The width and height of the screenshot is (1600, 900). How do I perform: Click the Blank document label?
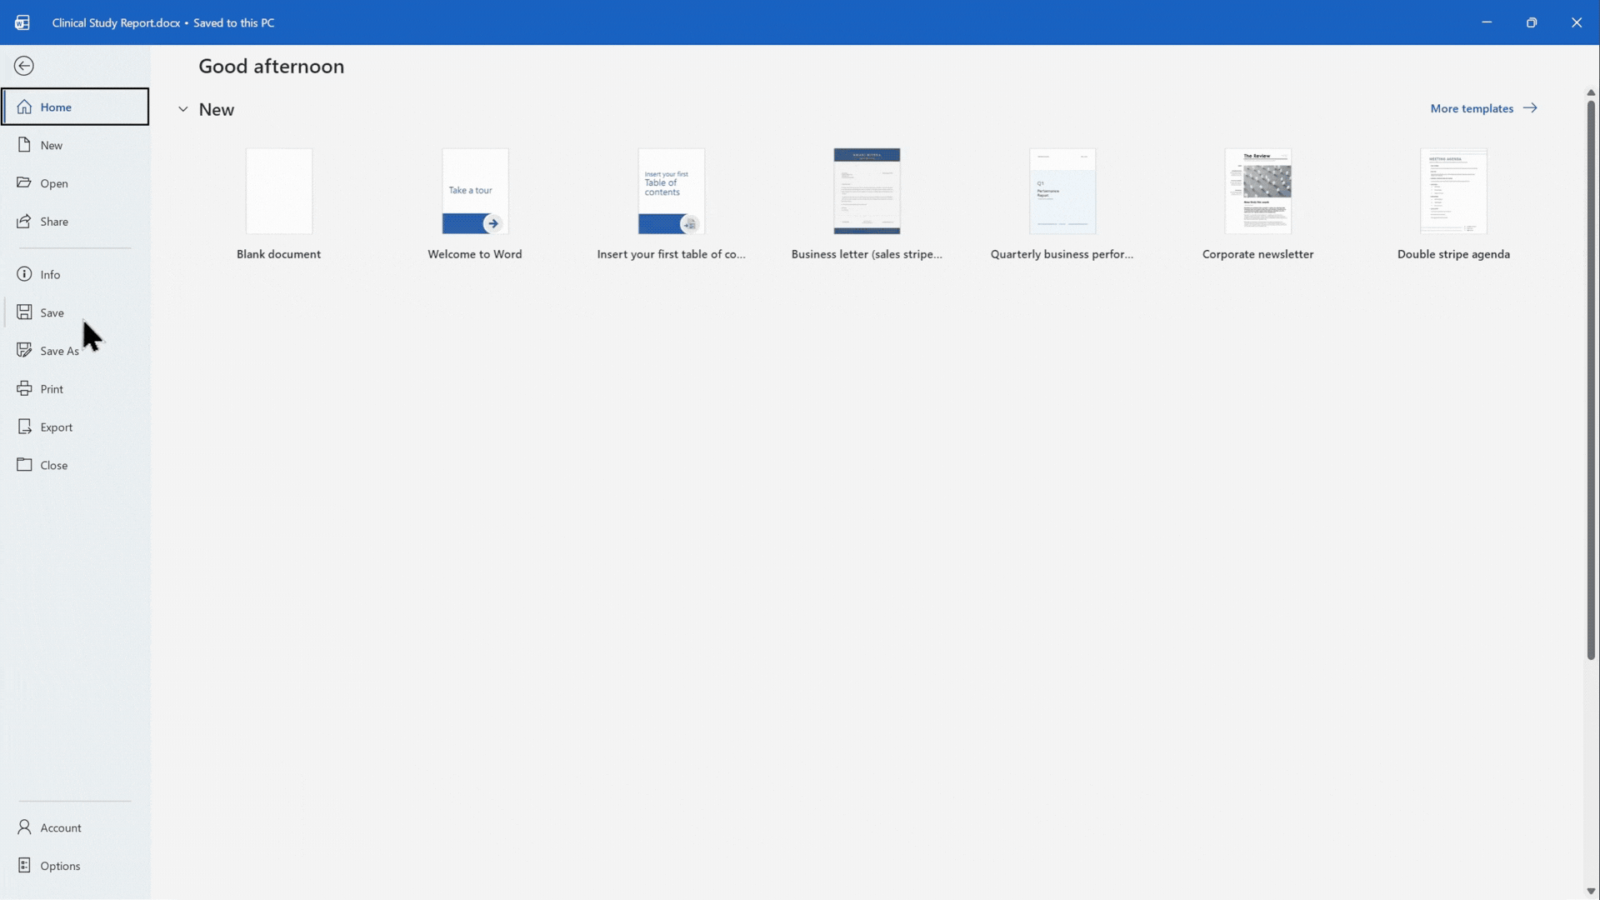point(278,254)
